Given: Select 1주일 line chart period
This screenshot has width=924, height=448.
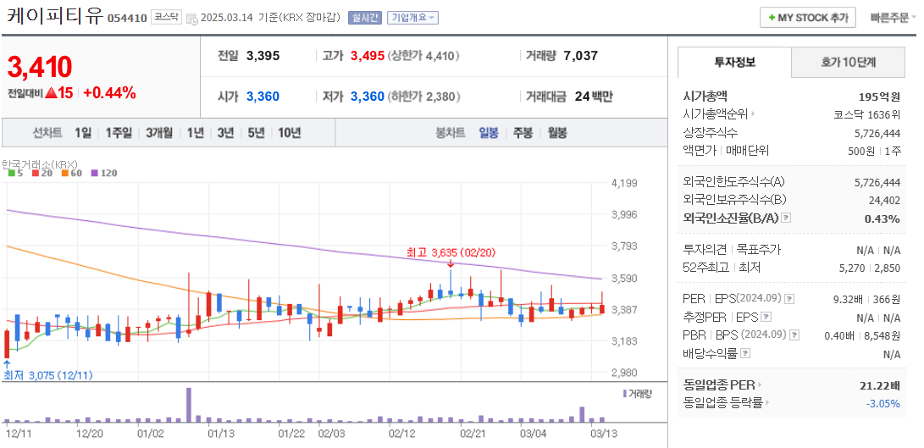Looking at the screenshot, I should (x=119, y=133).
